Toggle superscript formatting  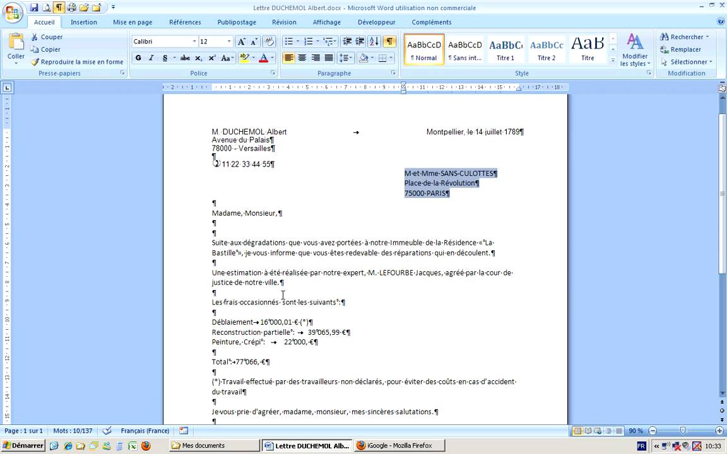click(212, 58)
